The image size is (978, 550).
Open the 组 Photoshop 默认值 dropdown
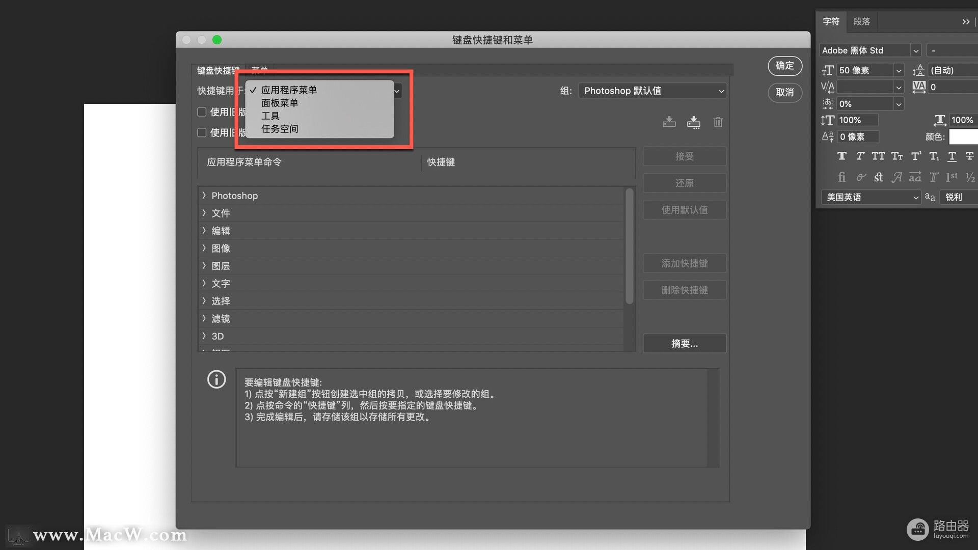pos(653,91)
